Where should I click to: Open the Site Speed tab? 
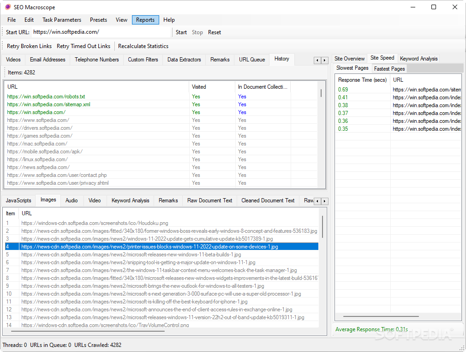point(382,58)
